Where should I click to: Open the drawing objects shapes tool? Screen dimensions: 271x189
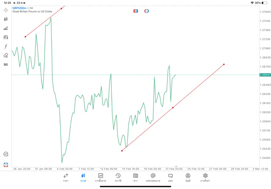(x=6, y=55)
